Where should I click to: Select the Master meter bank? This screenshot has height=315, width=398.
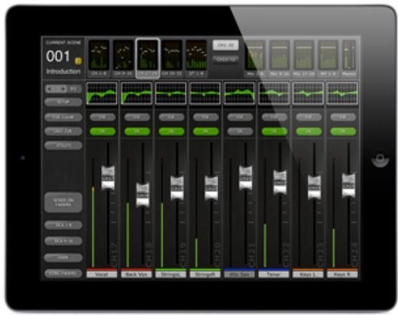pyautogui.click(x=349, y=58)
